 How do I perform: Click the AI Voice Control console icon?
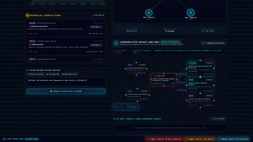pyautogui.click(x=115, y=119)
